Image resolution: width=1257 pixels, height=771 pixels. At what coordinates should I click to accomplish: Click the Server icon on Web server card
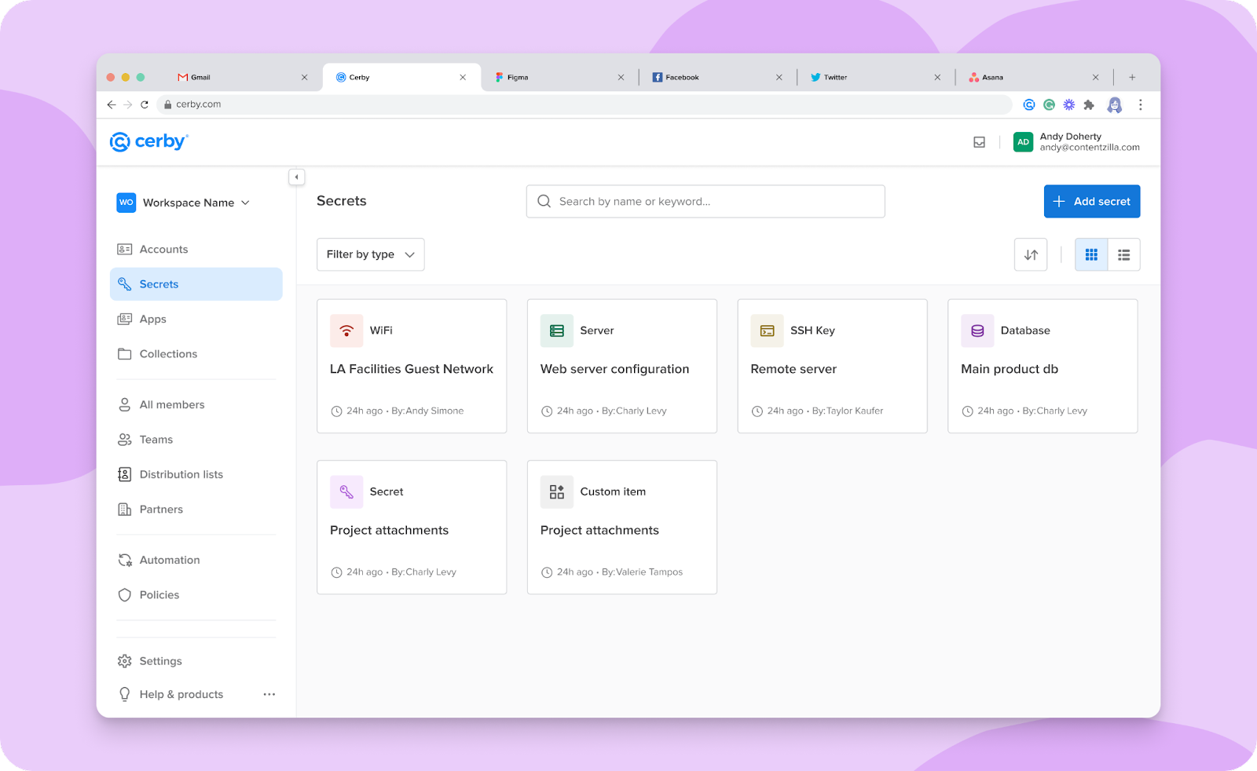click(557, 331)
